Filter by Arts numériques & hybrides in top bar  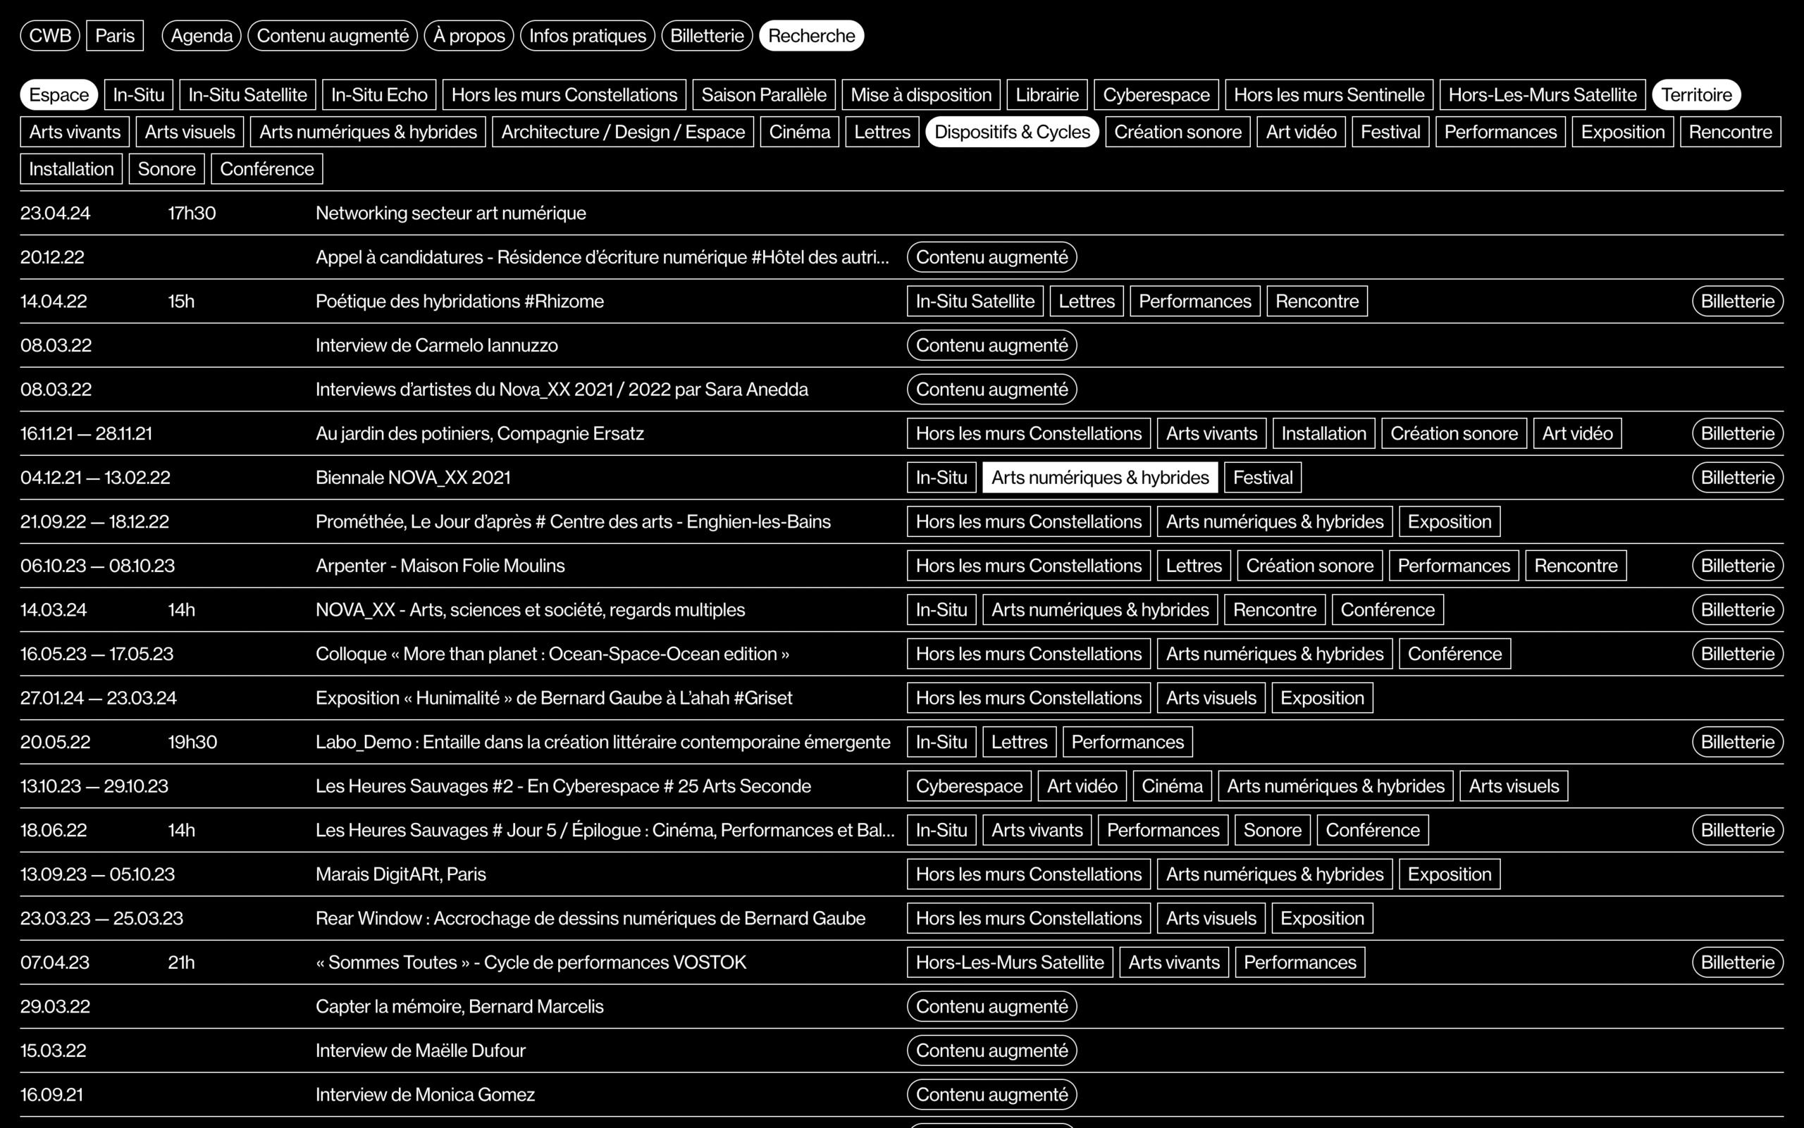pos(368,132)
